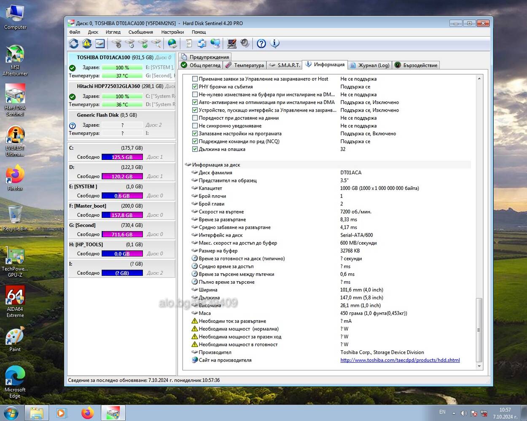Open the Диск menu
Image resolution: width=527 pixels, height=421 pixels.
click(93, 32)
